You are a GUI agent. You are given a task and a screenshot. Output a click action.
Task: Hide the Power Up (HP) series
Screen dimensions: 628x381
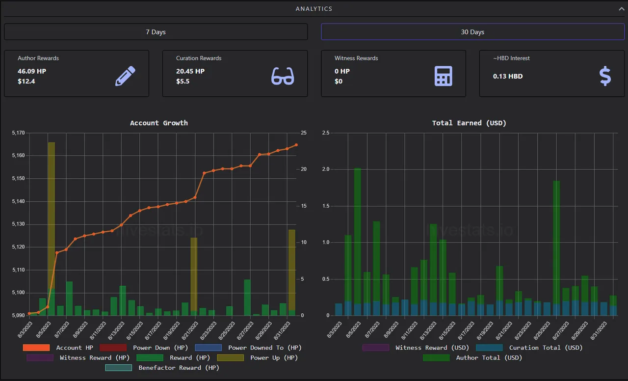[230, 357]
